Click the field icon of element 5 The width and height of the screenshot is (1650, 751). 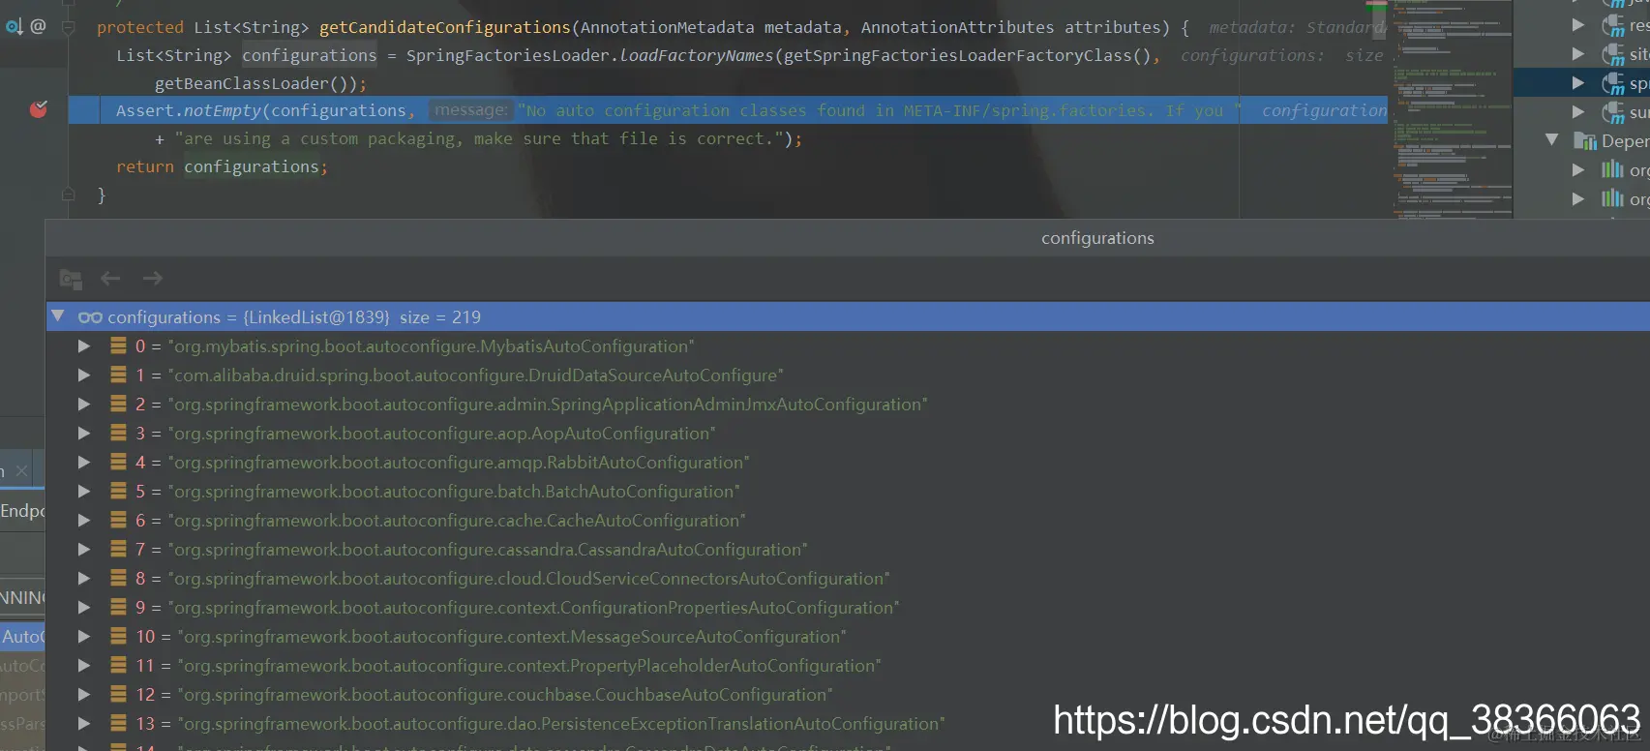[x=118, y=491]
